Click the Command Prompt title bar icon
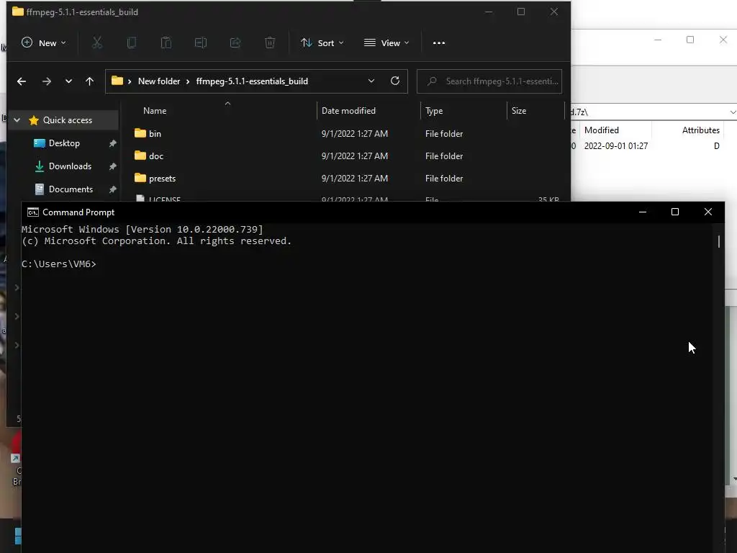This screenshot has width=737, height=553. tap(33, 212)
